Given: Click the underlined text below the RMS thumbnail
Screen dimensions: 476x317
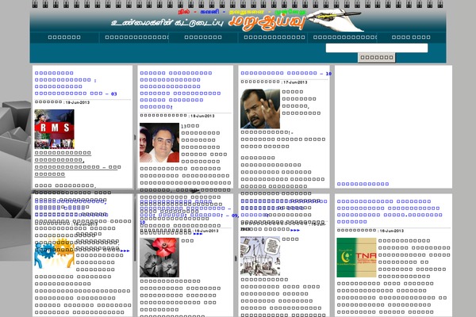Looking at the screenshot, I should pyautogui.click(x=78, y=163).
